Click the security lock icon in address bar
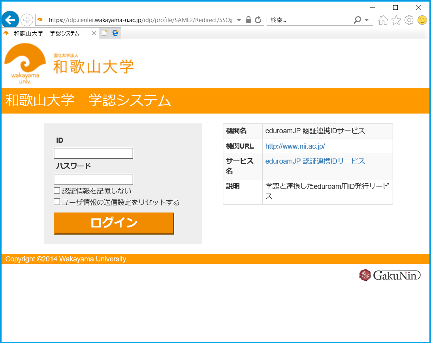 (x=248, y=20)
